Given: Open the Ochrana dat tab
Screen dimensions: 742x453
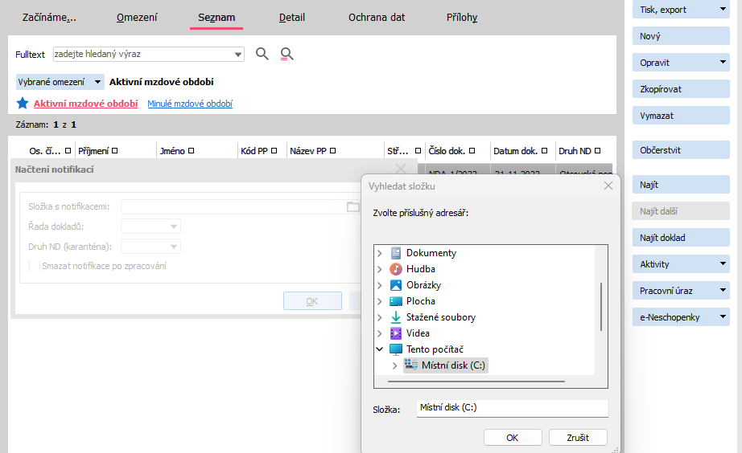Looking at the screenshot, I should (x=377, y=17).
